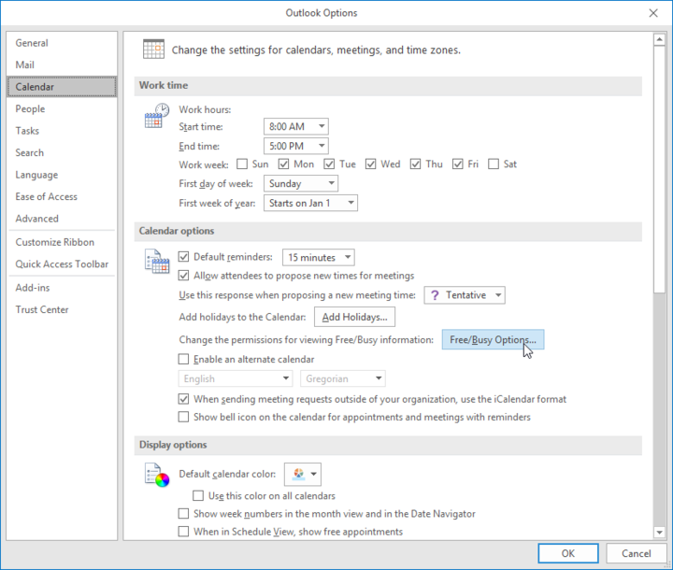Screen dimensions: 673x570
Task: Check Use this color on all calendars
Action: click(x=198, y=496)
